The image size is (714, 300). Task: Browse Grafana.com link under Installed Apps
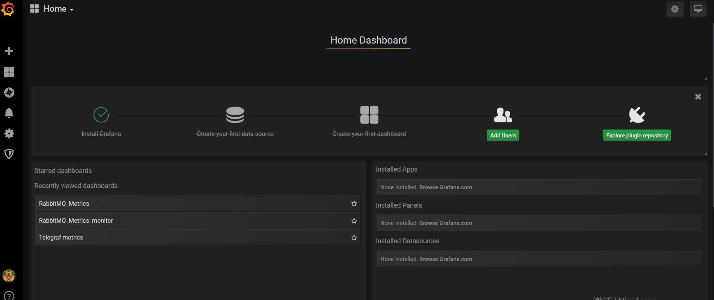(x=445, y=187)
